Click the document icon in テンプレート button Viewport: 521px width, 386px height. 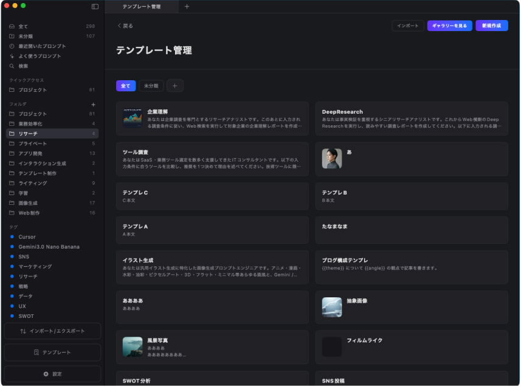point(36,353)
